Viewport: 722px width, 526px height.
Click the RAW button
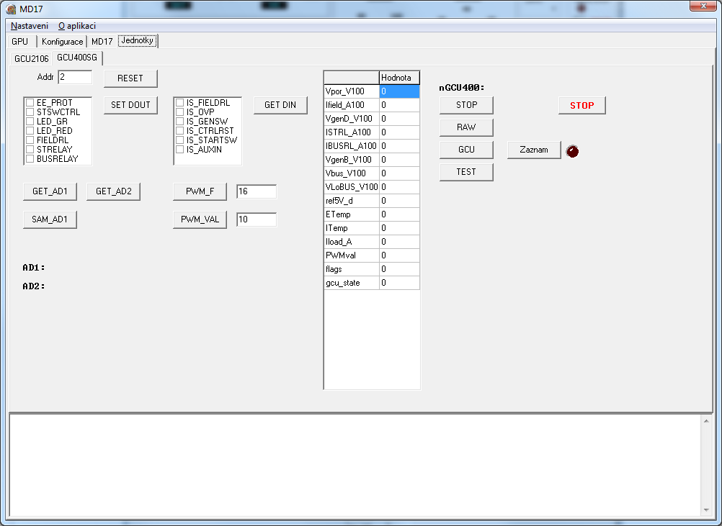point(466,127)
